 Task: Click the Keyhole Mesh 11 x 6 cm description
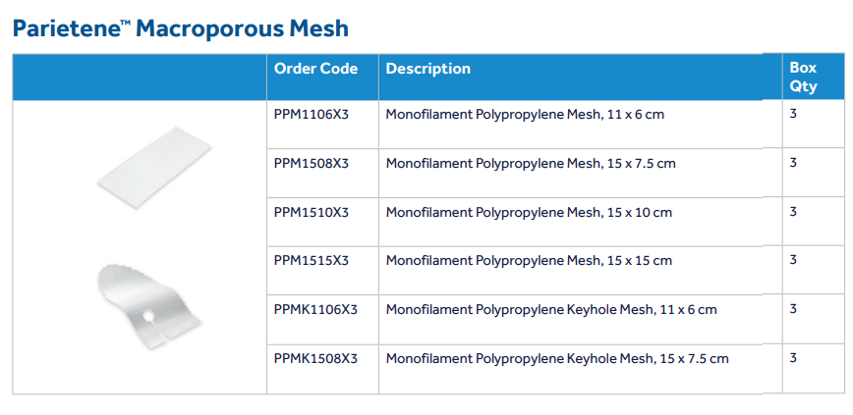coord(551,309)
